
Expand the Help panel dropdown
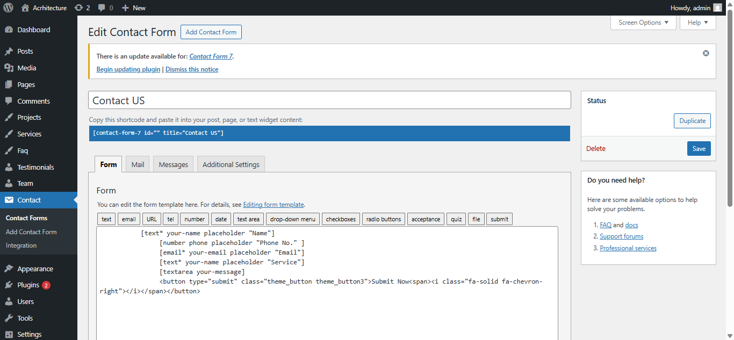click(x=697, y=23)
